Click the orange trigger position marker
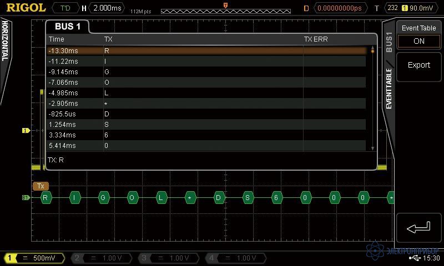 [225, 5]
